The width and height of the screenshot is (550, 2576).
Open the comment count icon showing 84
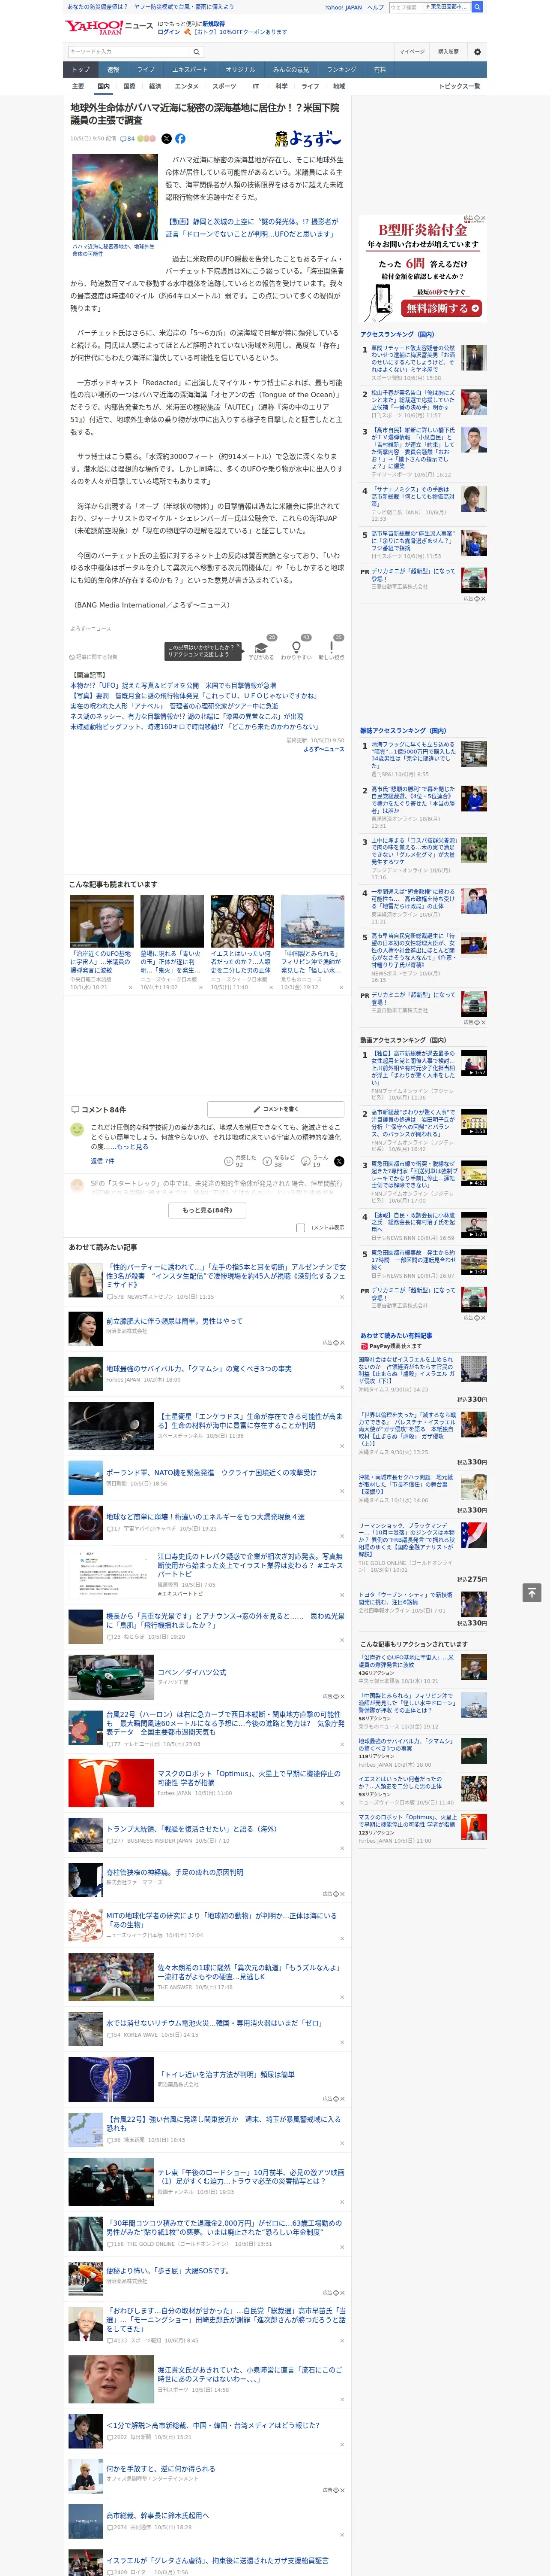tap(127, 139)
